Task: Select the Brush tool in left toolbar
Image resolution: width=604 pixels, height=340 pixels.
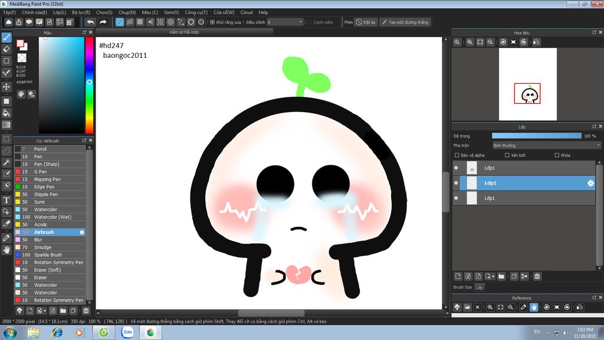Action: click(x=6, y=37)
